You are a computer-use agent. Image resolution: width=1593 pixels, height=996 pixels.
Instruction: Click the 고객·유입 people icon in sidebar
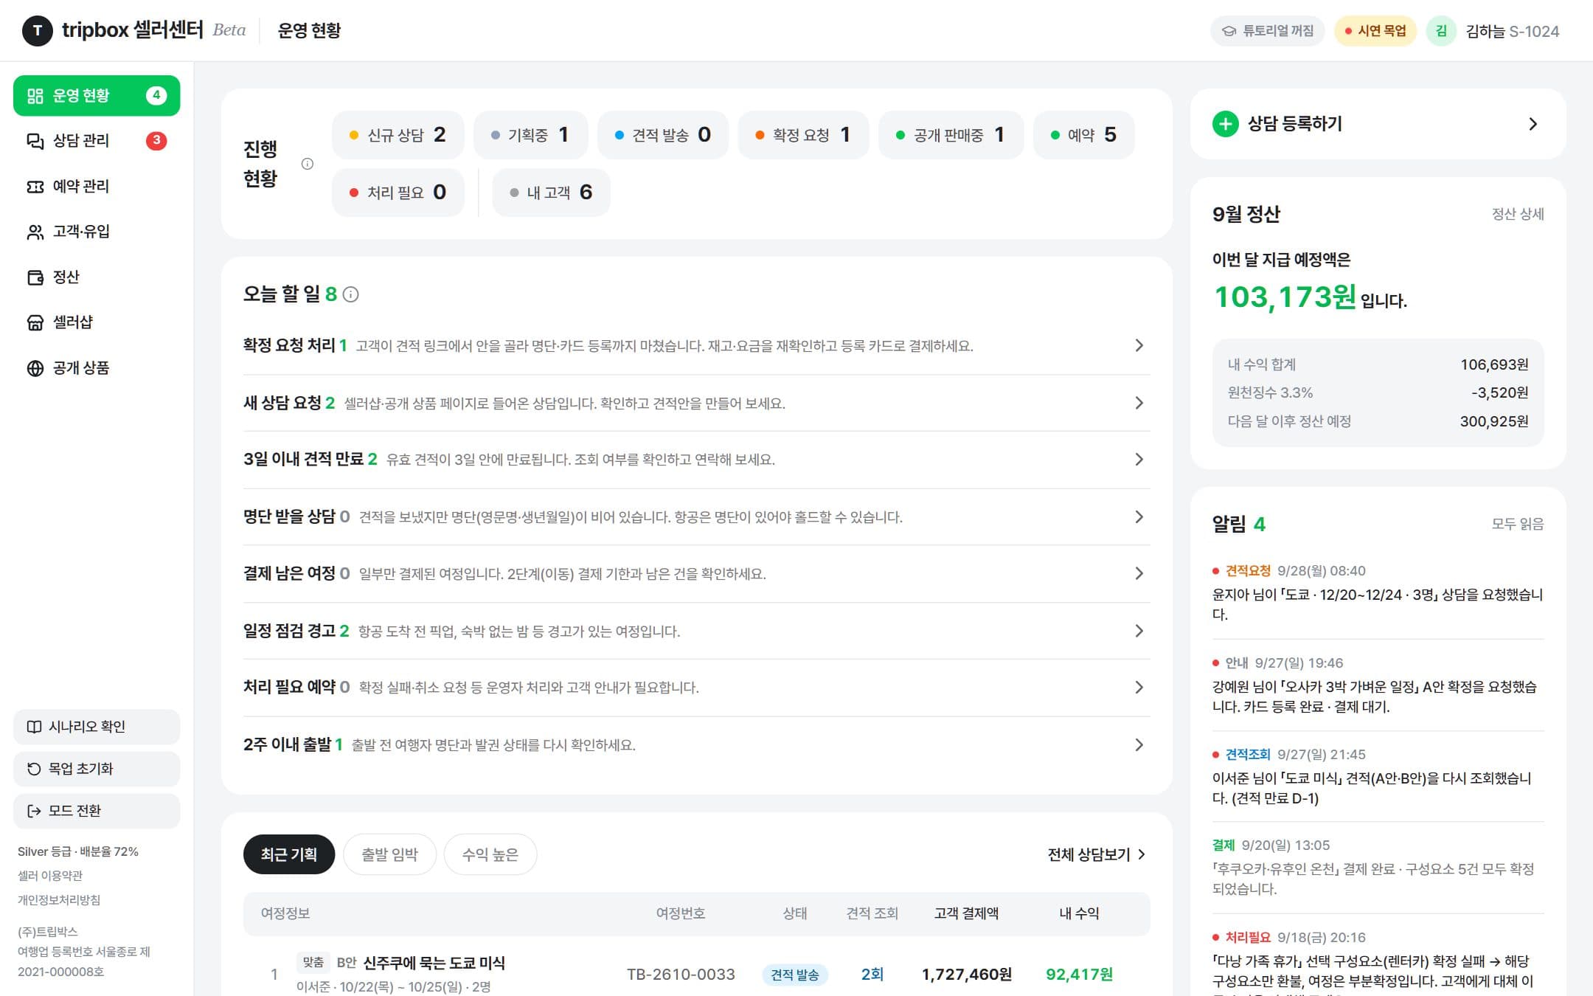(35, 232)
